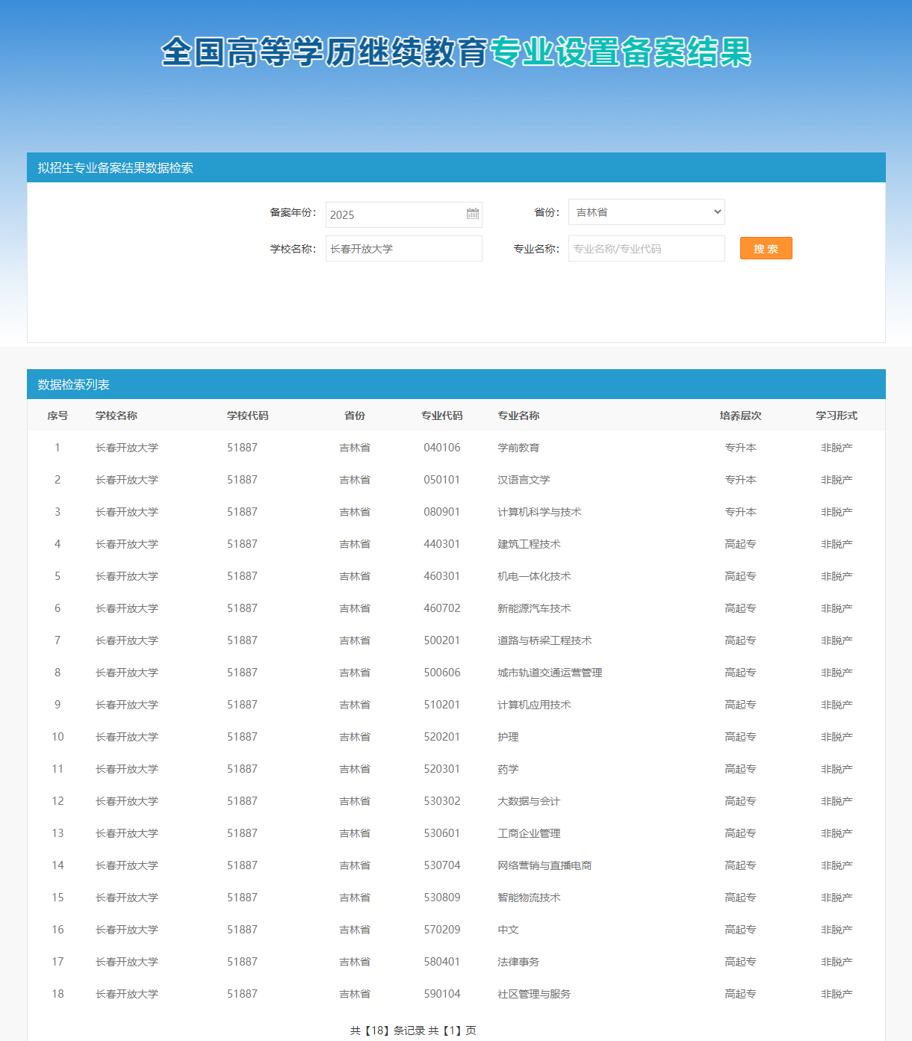Click the 培养层次 column header

point(741,416)
